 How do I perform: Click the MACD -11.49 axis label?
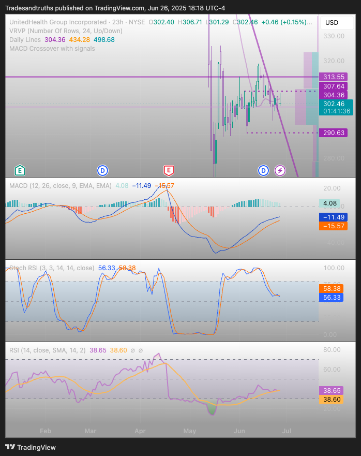[x=334, y=217]
